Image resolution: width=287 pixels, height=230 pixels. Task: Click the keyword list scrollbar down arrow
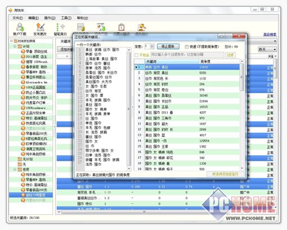tap(129, 169)
